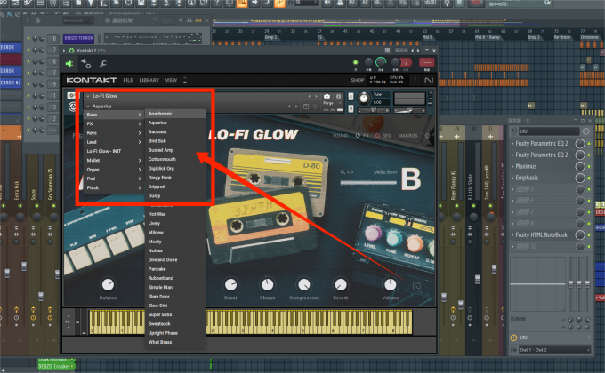Click the clock icon in mixer panel top

click(585, 131)
